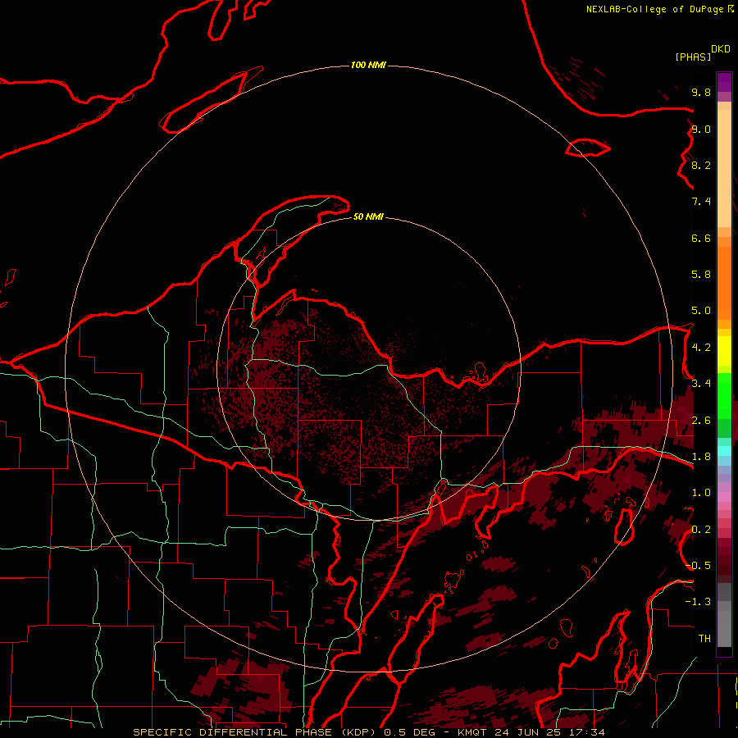Viewport: 738px width, 738px height.
Task: Click the -0.5 scale value
Action: 699,566
